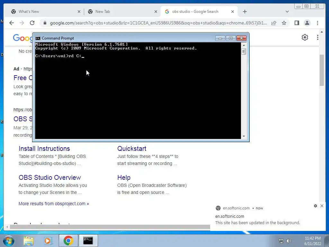Open Quickstart link
The image size is (329, 247).
[132, 149]
